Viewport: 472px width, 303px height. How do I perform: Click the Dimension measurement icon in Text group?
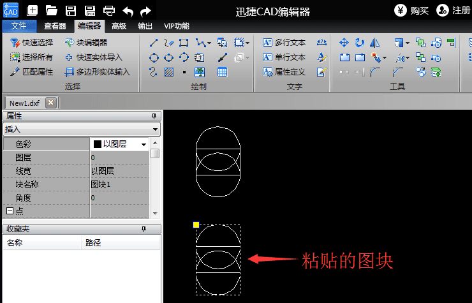pos(321,43)
